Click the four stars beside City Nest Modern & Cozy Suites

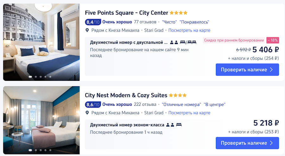pyautogui.click(x=178, y=95)
